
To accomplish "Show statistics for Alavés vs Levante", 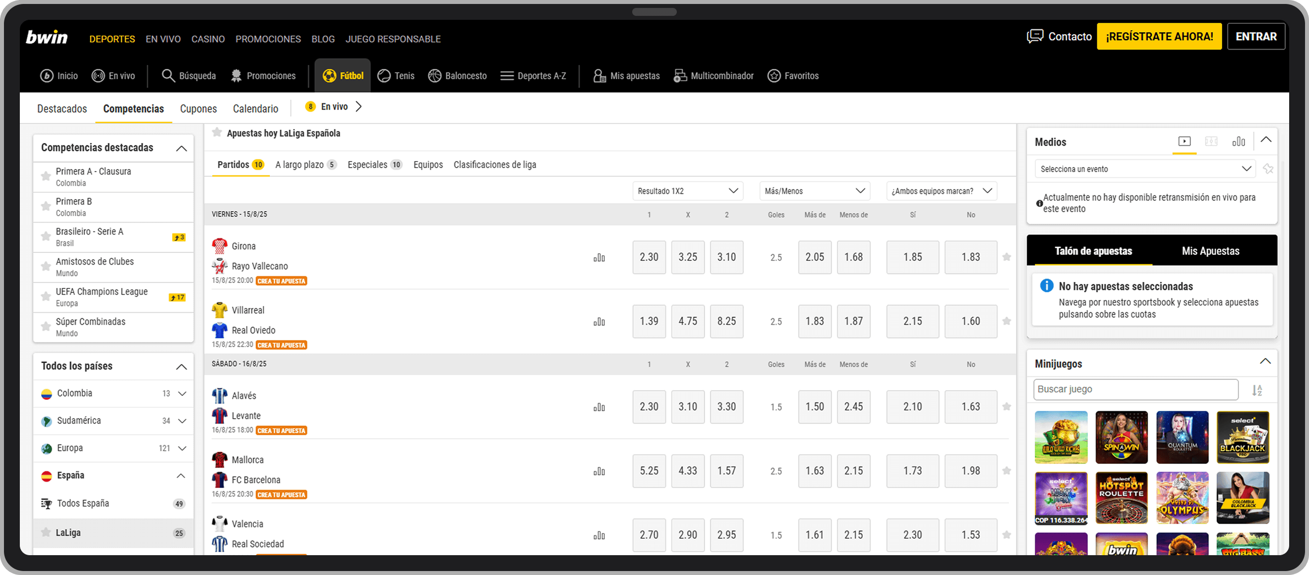I will 599,407.
